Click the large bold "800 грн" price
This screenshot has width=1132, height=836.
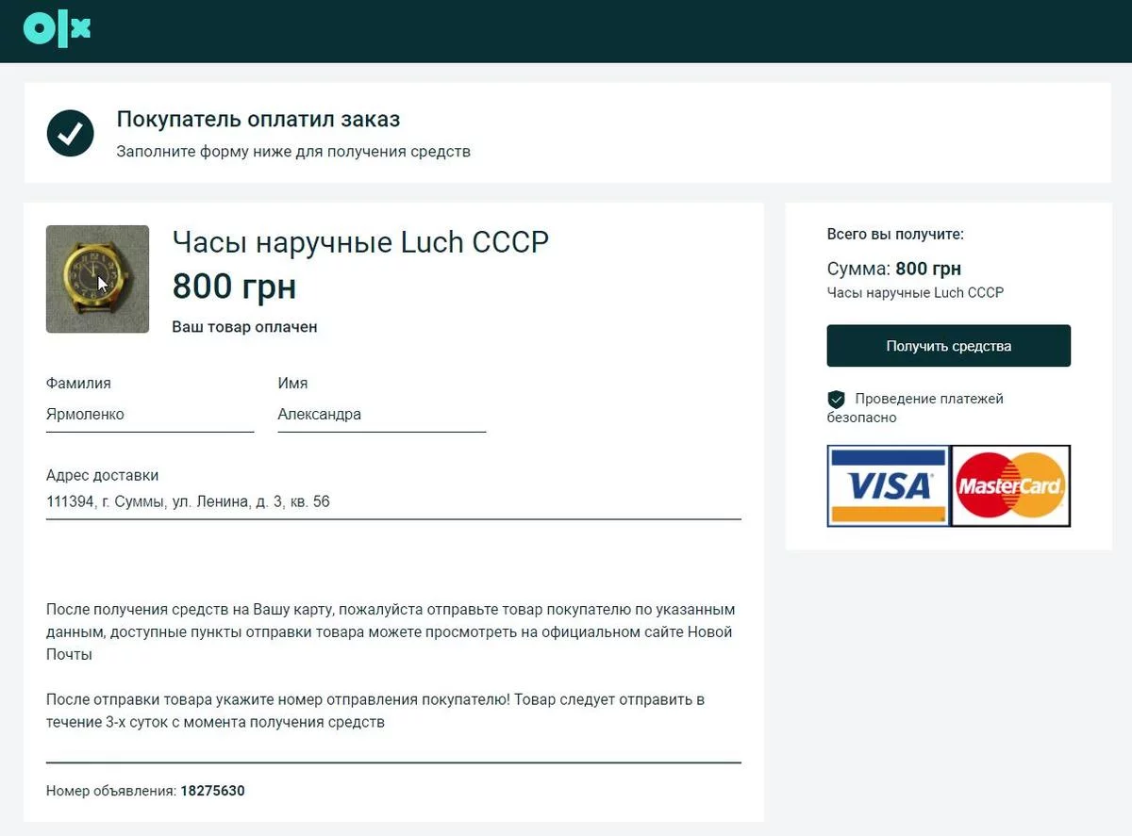(x=234, y=286)
